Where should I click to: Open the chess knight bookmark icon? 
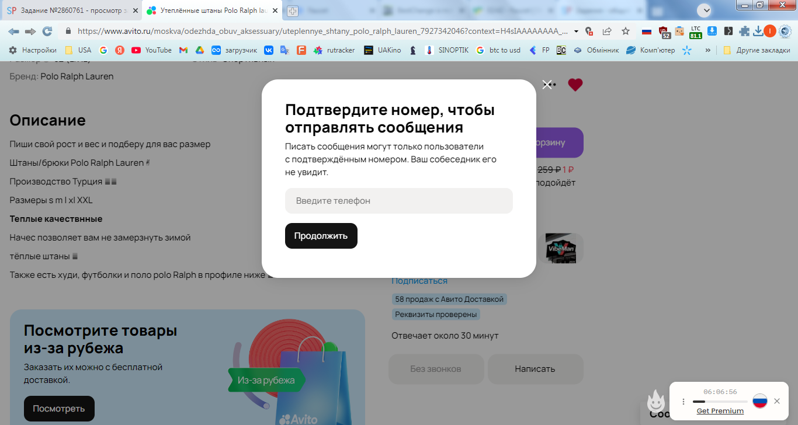(413, 50)
